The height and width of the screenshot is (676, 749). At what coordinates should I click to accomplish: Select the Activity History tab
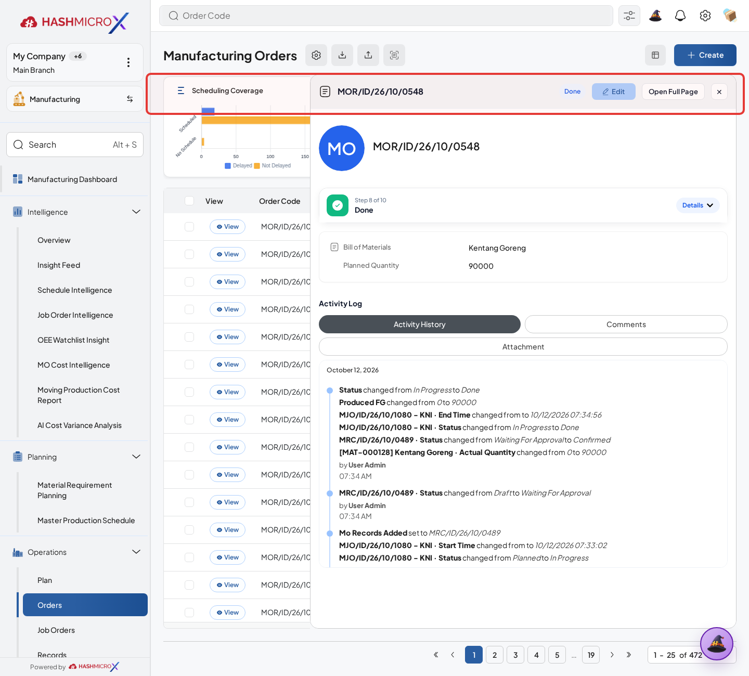(420, 324)
